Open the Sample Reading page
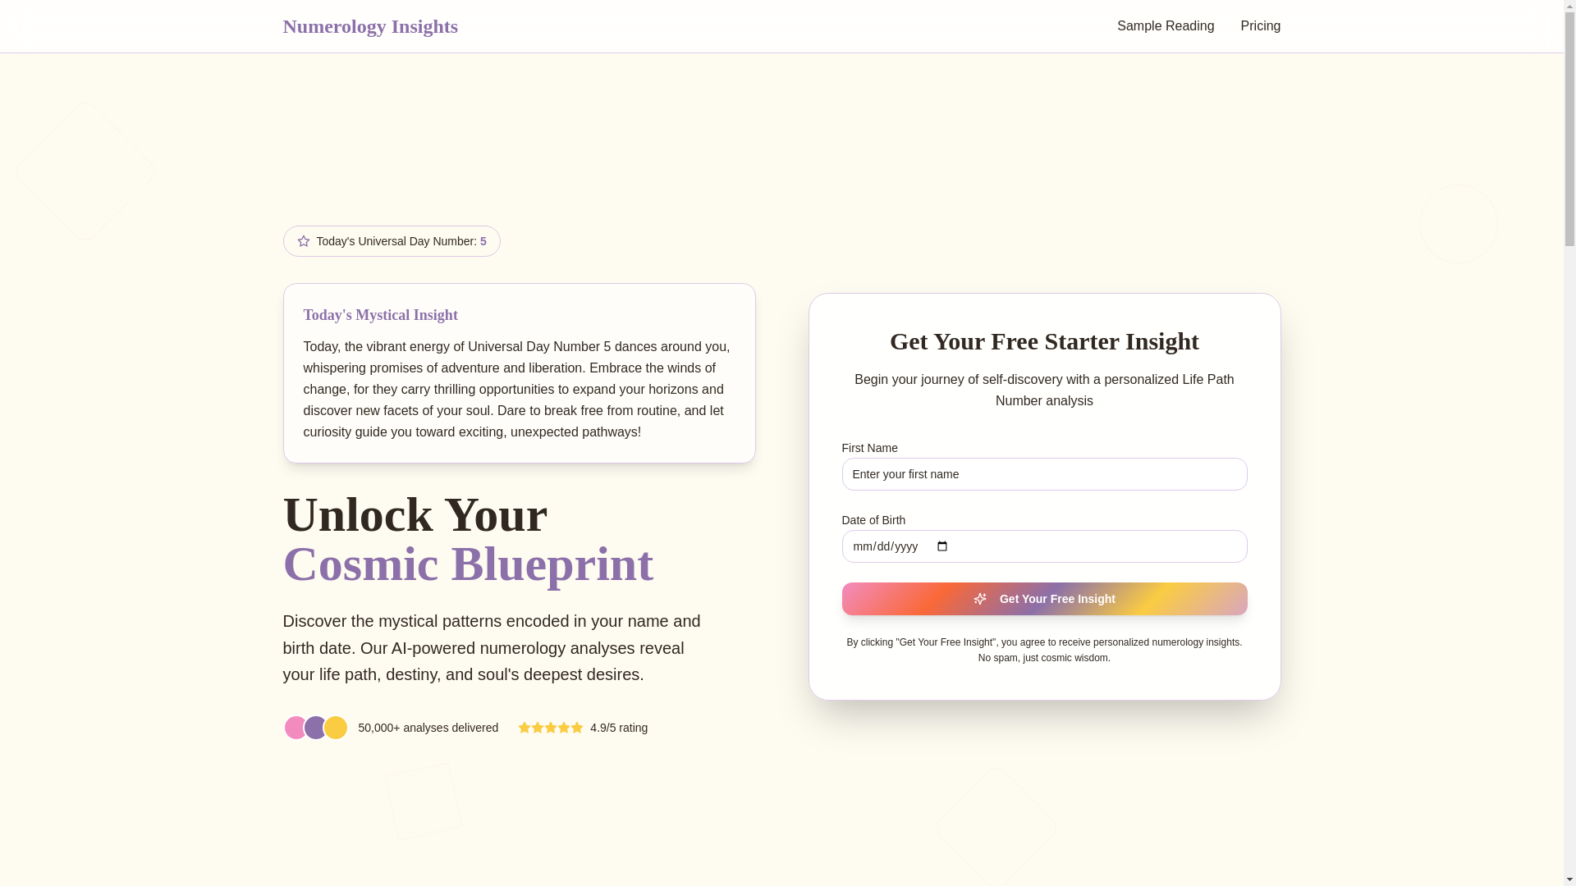The image size is (1576, 886). coord(1165,26)
